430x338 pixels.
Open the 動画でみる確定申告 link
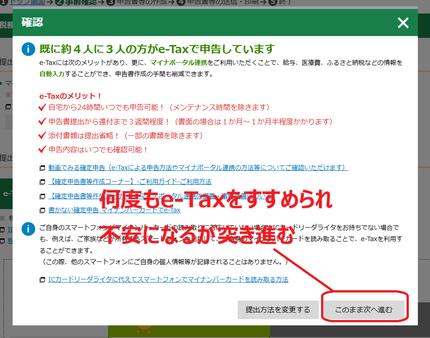tap(198, 168)
